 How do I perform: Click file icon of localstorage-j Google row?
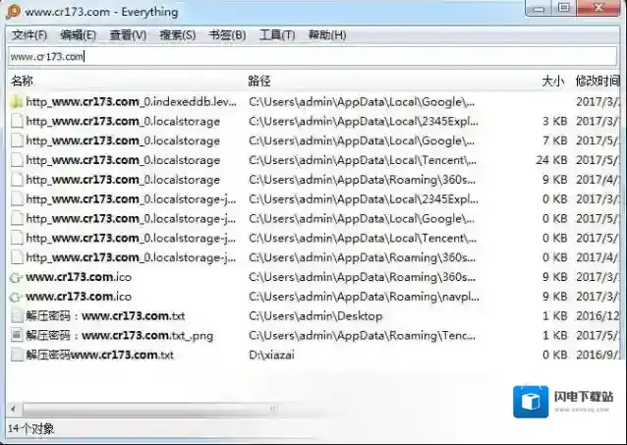point(17,219)
